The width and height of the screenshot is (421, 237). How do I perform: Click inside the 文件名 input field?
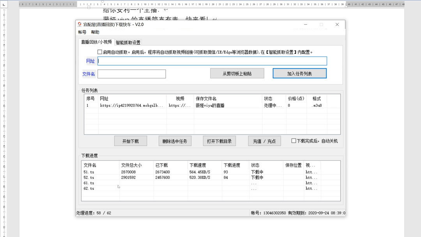[x=131, y=74]
